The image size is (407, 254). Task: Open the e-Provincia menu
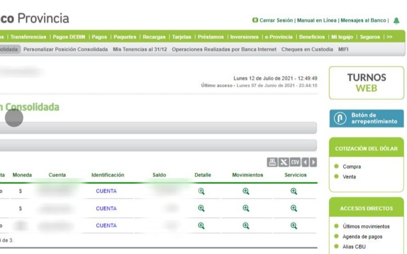(279, 37)
